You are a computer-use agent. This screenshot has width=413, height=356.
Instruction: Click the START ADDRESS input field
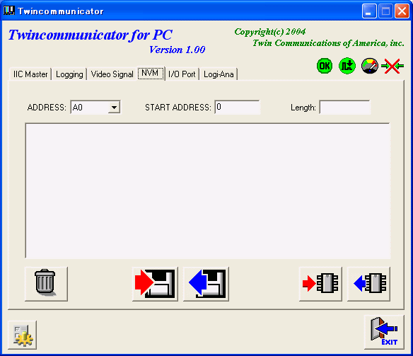(238, 107)
